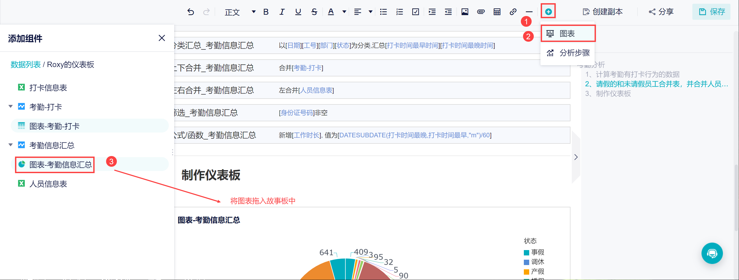Go back to 数据列表 breadcrumb
This screenshot has height=280, width=739.
(25, 64)
